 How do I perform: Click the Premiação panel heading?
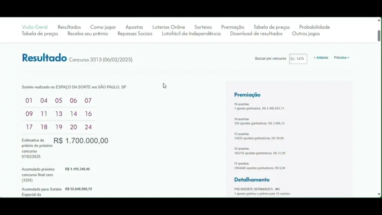[247, 95]
